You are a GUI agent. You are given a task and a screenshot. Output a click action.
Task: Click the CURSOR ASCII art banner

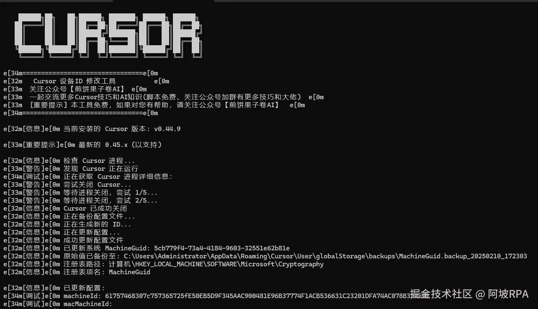point(108,35)
